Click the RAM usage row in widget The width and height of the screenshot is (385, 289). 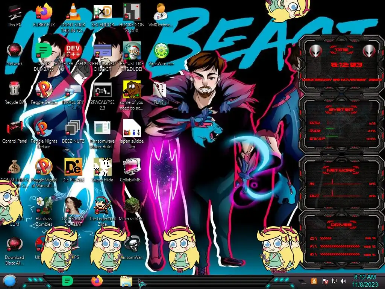tap(343, 131)
